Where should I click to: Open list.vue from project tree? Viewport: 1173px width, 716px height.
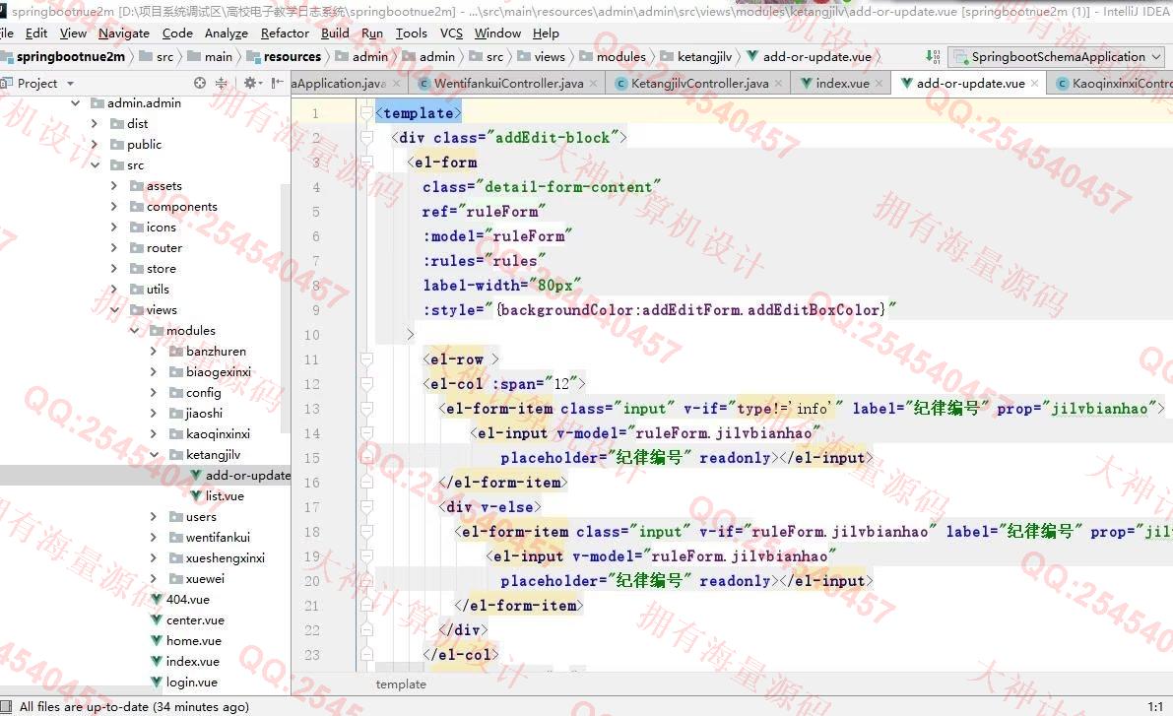click(225, 496)
